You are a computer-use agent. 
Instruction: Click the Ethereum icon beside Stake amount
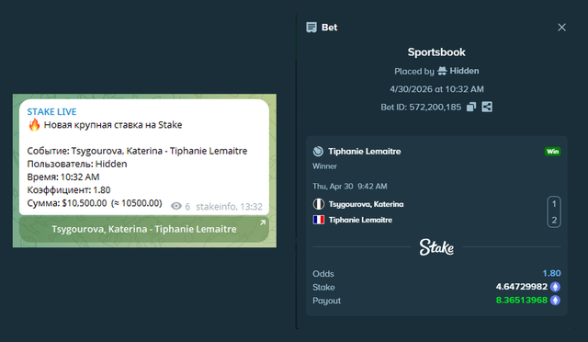(x=555, y=287)
